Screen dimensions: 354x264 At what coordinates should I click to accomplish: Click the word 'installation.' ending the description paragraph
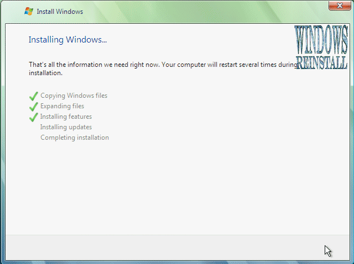[x=45, y=72]
